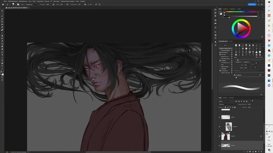The image size is (273, 153).
Task: Filter layers by type (T) icon
Action: (241, 101)
